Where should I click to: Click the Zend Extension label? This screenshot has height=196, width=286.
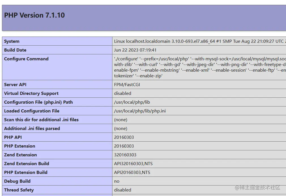pyautogui.click(x=20, y=155)
